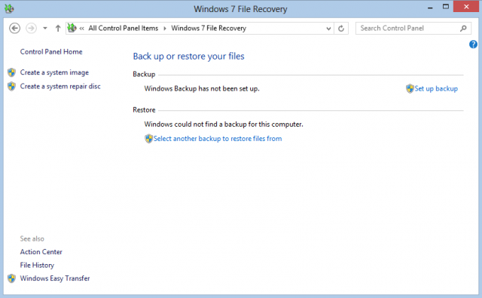Choose Create a system repair disc
Image resolution: width=482 pixels, height=298 pixels.
60,86
